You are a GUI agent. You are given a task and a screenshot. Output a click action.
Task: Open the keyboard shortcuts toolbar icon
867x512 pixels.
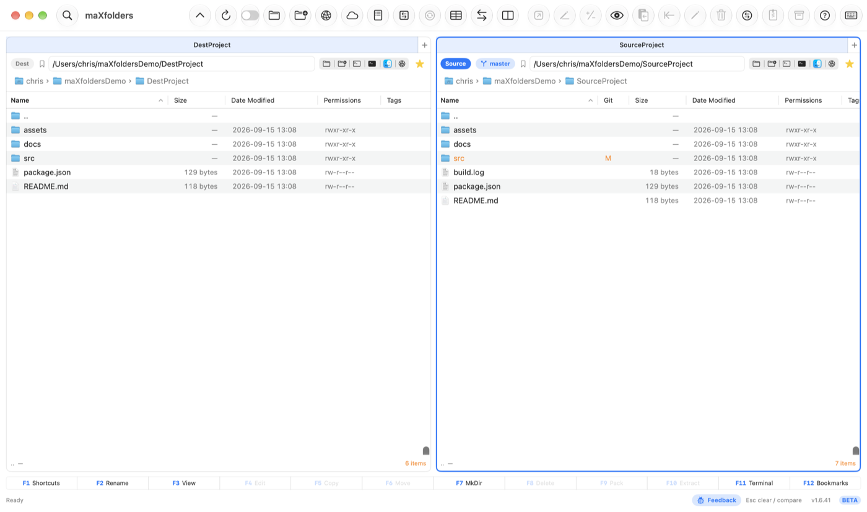[x=851, y=15]
